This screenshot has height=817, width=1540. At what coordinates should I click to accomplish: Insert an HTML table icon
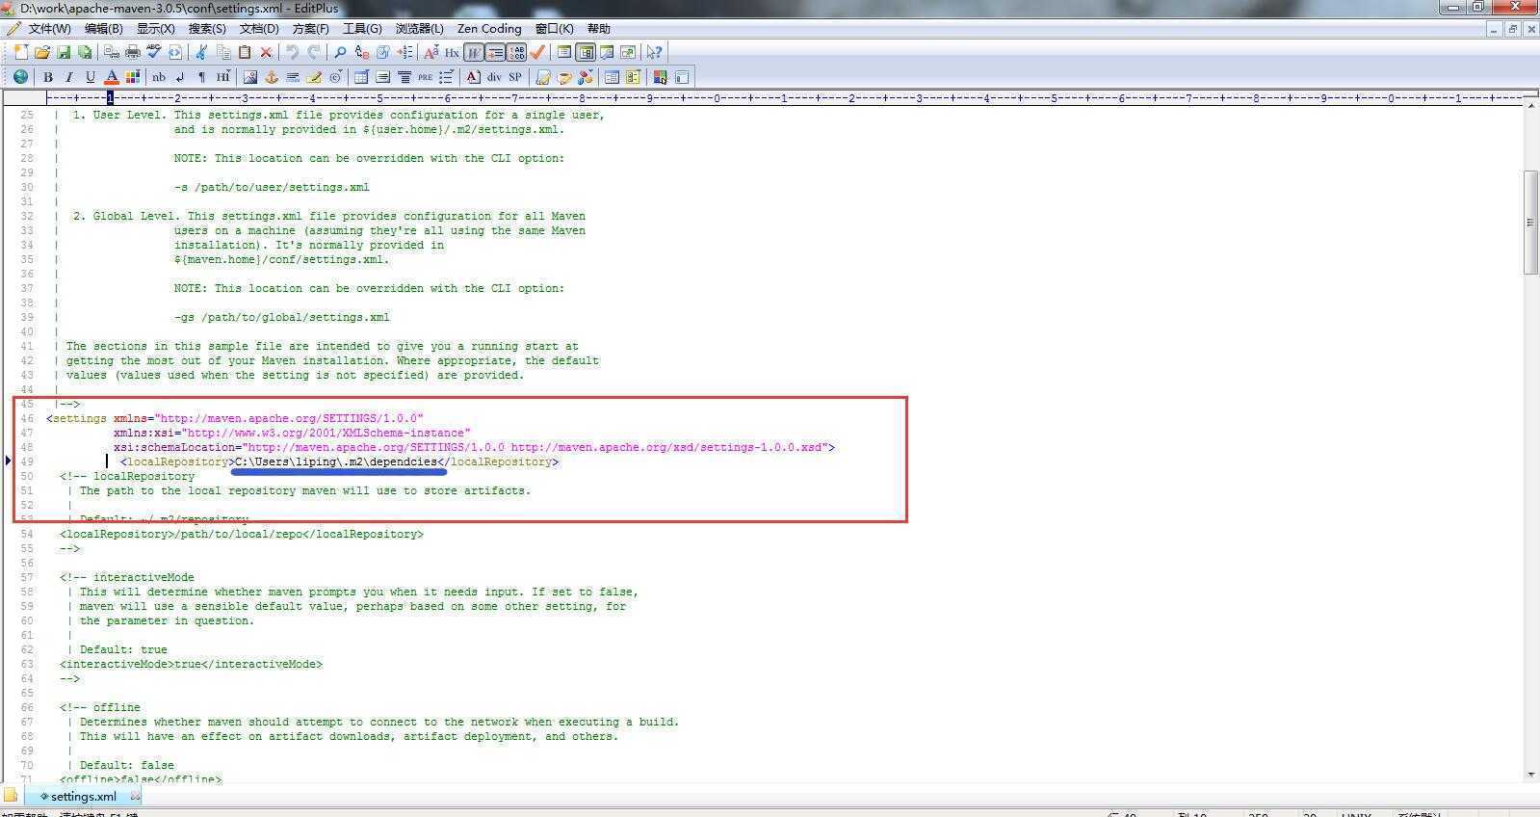coord(361,77)
